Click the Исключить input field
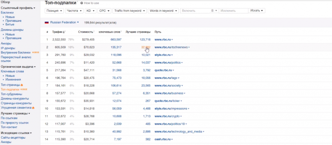 click(x=233, y=11)
